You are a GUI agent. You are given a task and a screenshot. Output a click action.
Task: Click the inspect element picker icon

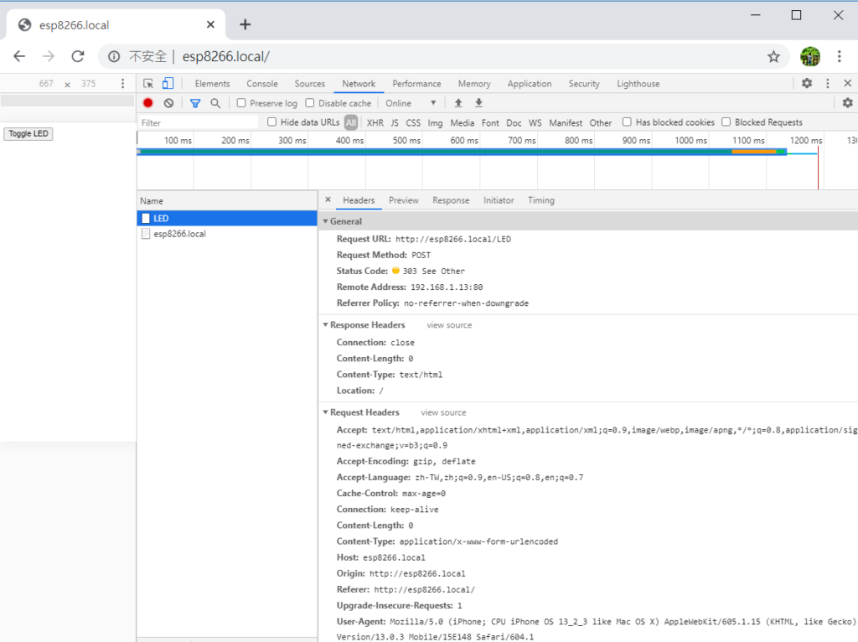148,84
